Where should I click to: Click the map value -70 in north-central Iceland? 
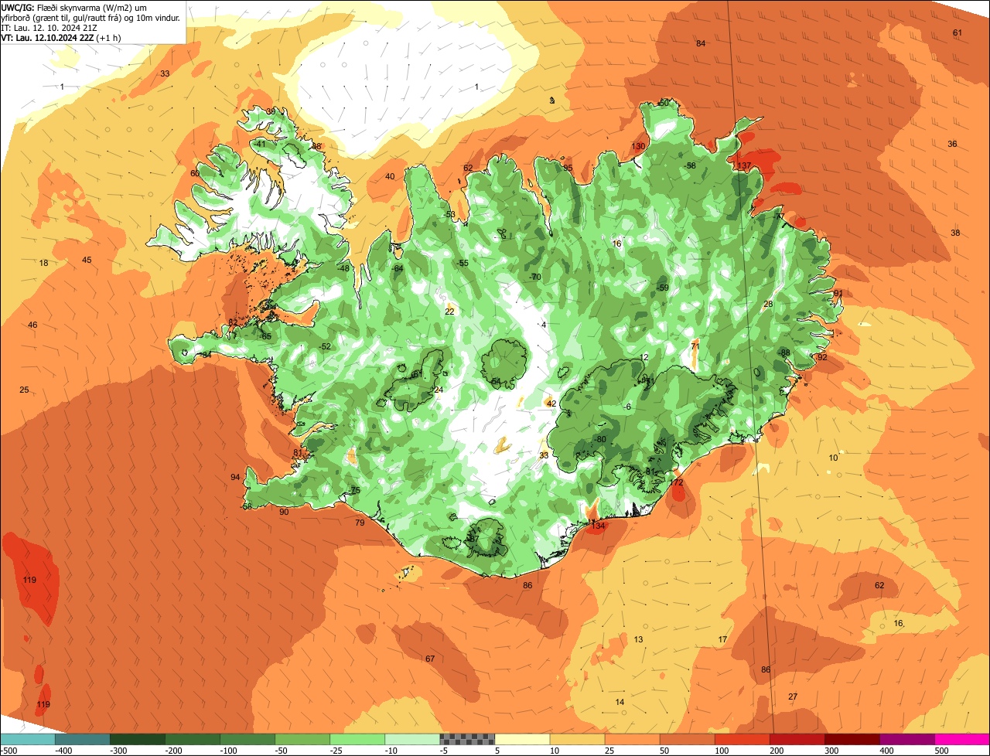pyautogui.click(x=534, y=277)
